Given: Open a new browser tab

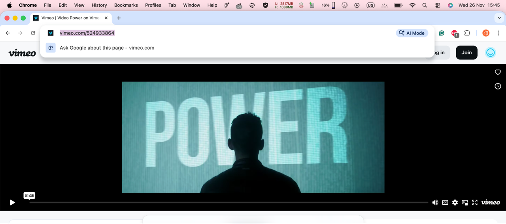Looking at the screenshot, I should point(119,18).
